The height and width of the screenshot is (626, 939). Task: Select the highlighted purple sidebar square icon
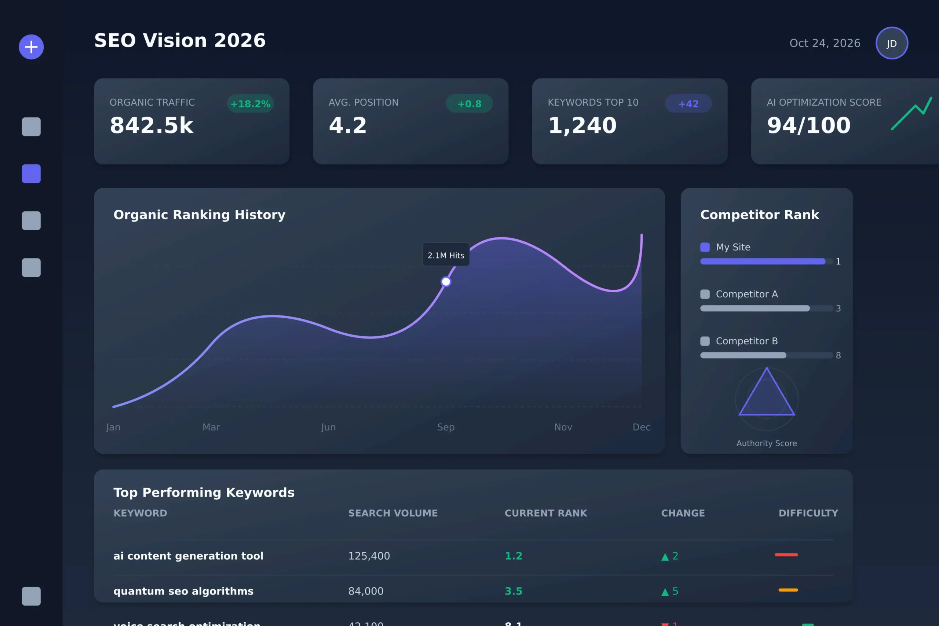click(x=31, y=174)
